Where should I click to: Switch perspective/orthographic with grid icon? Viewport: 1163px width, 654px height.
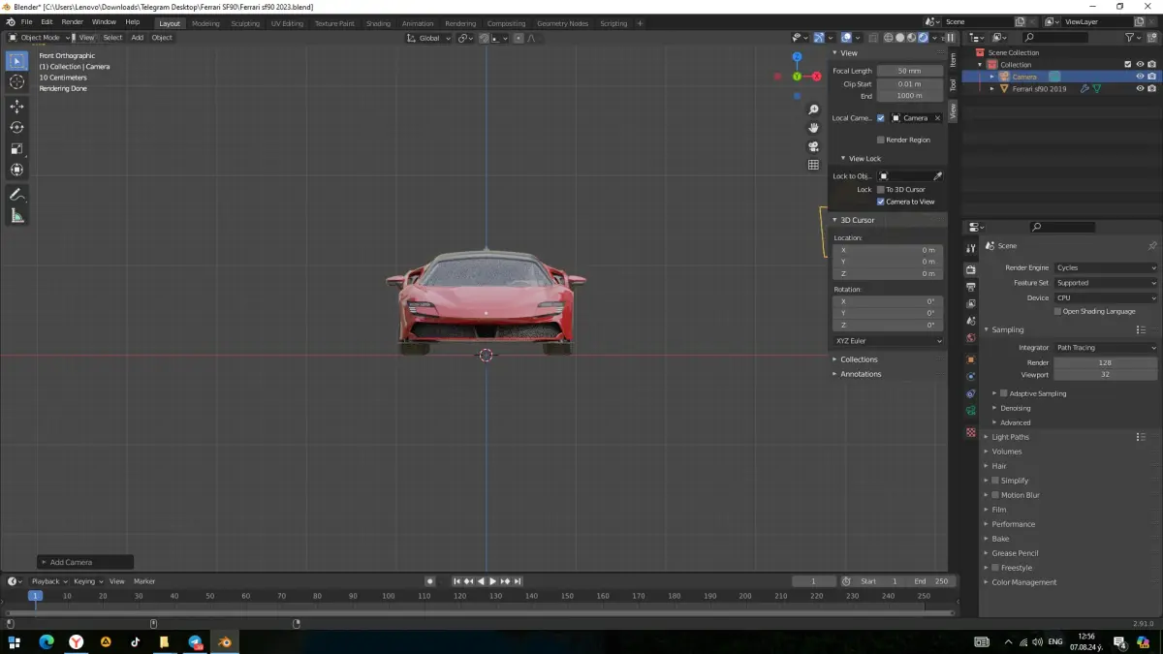pos(813,165)
